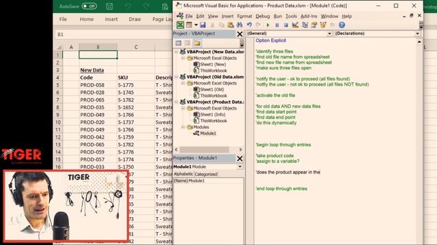Viewport: 437px width, 245px height.
Task: Open the Properties Window toolbar icon
Action: pos(314,25)
